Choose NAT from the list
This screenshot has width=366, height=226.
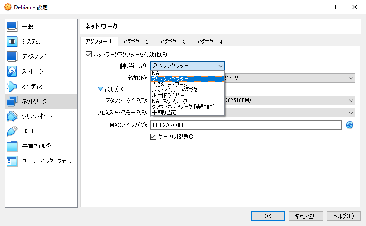coord(187,73)
